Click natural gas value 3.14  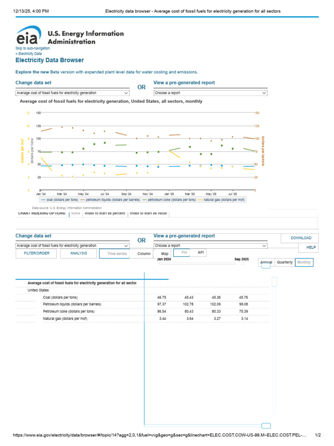tap(244, 318)
